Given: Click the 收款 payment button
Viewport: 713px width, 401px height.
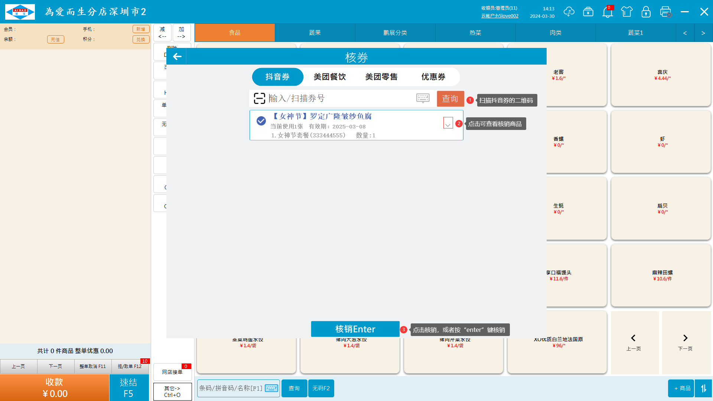Looking at the screenshot, I should (55, 388).
